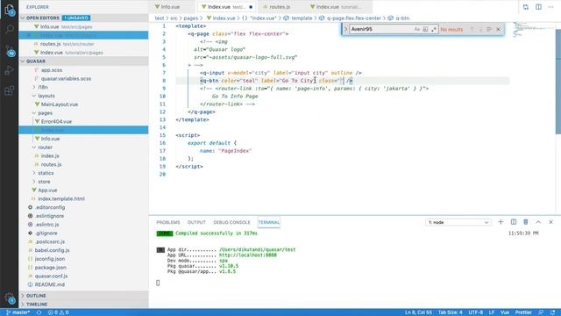Open the Explorer view in activity bar
Image resolution: width=561 pixels, height=316 pixels.
coord(10,10)
